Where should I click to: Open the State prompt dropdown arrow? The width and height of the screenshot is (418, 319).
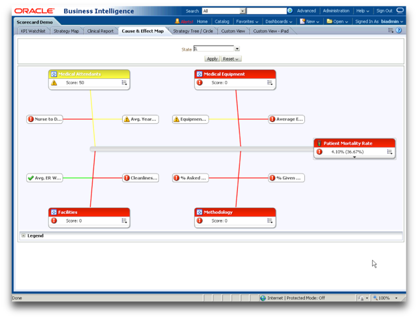tap(237, 49)
